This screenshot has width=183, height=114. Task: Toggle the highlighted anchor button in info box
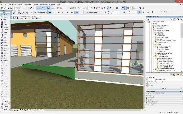point(139,12)
